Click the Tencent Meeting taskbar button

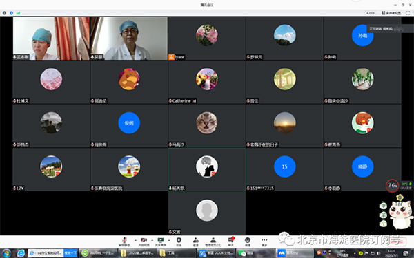point(294,253)
